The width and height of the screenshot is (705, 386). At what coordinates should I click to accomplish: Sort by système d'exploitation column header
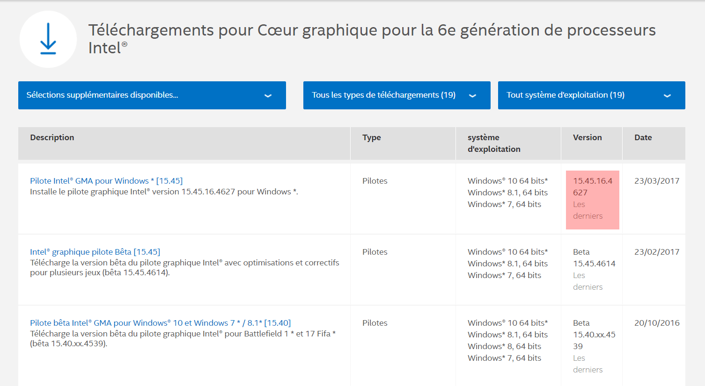click(494, 143)
